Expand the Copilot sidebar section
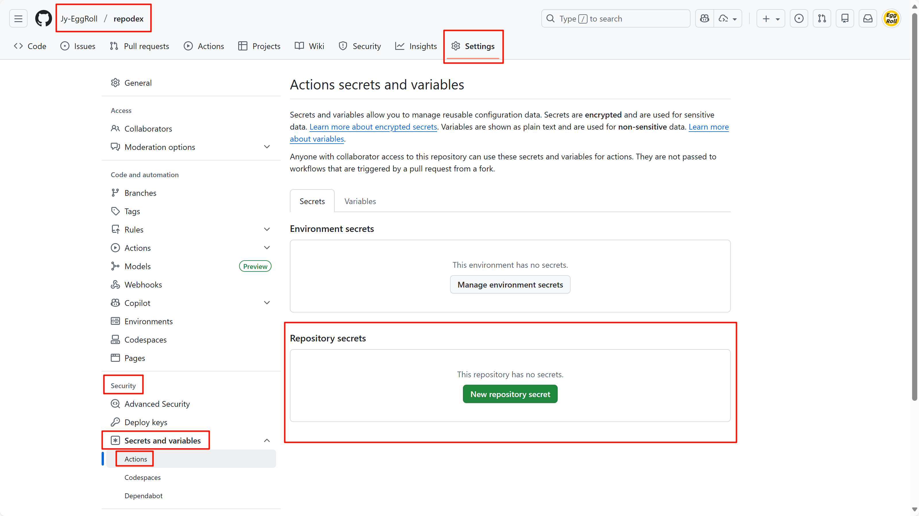 [x=267, y=302]
